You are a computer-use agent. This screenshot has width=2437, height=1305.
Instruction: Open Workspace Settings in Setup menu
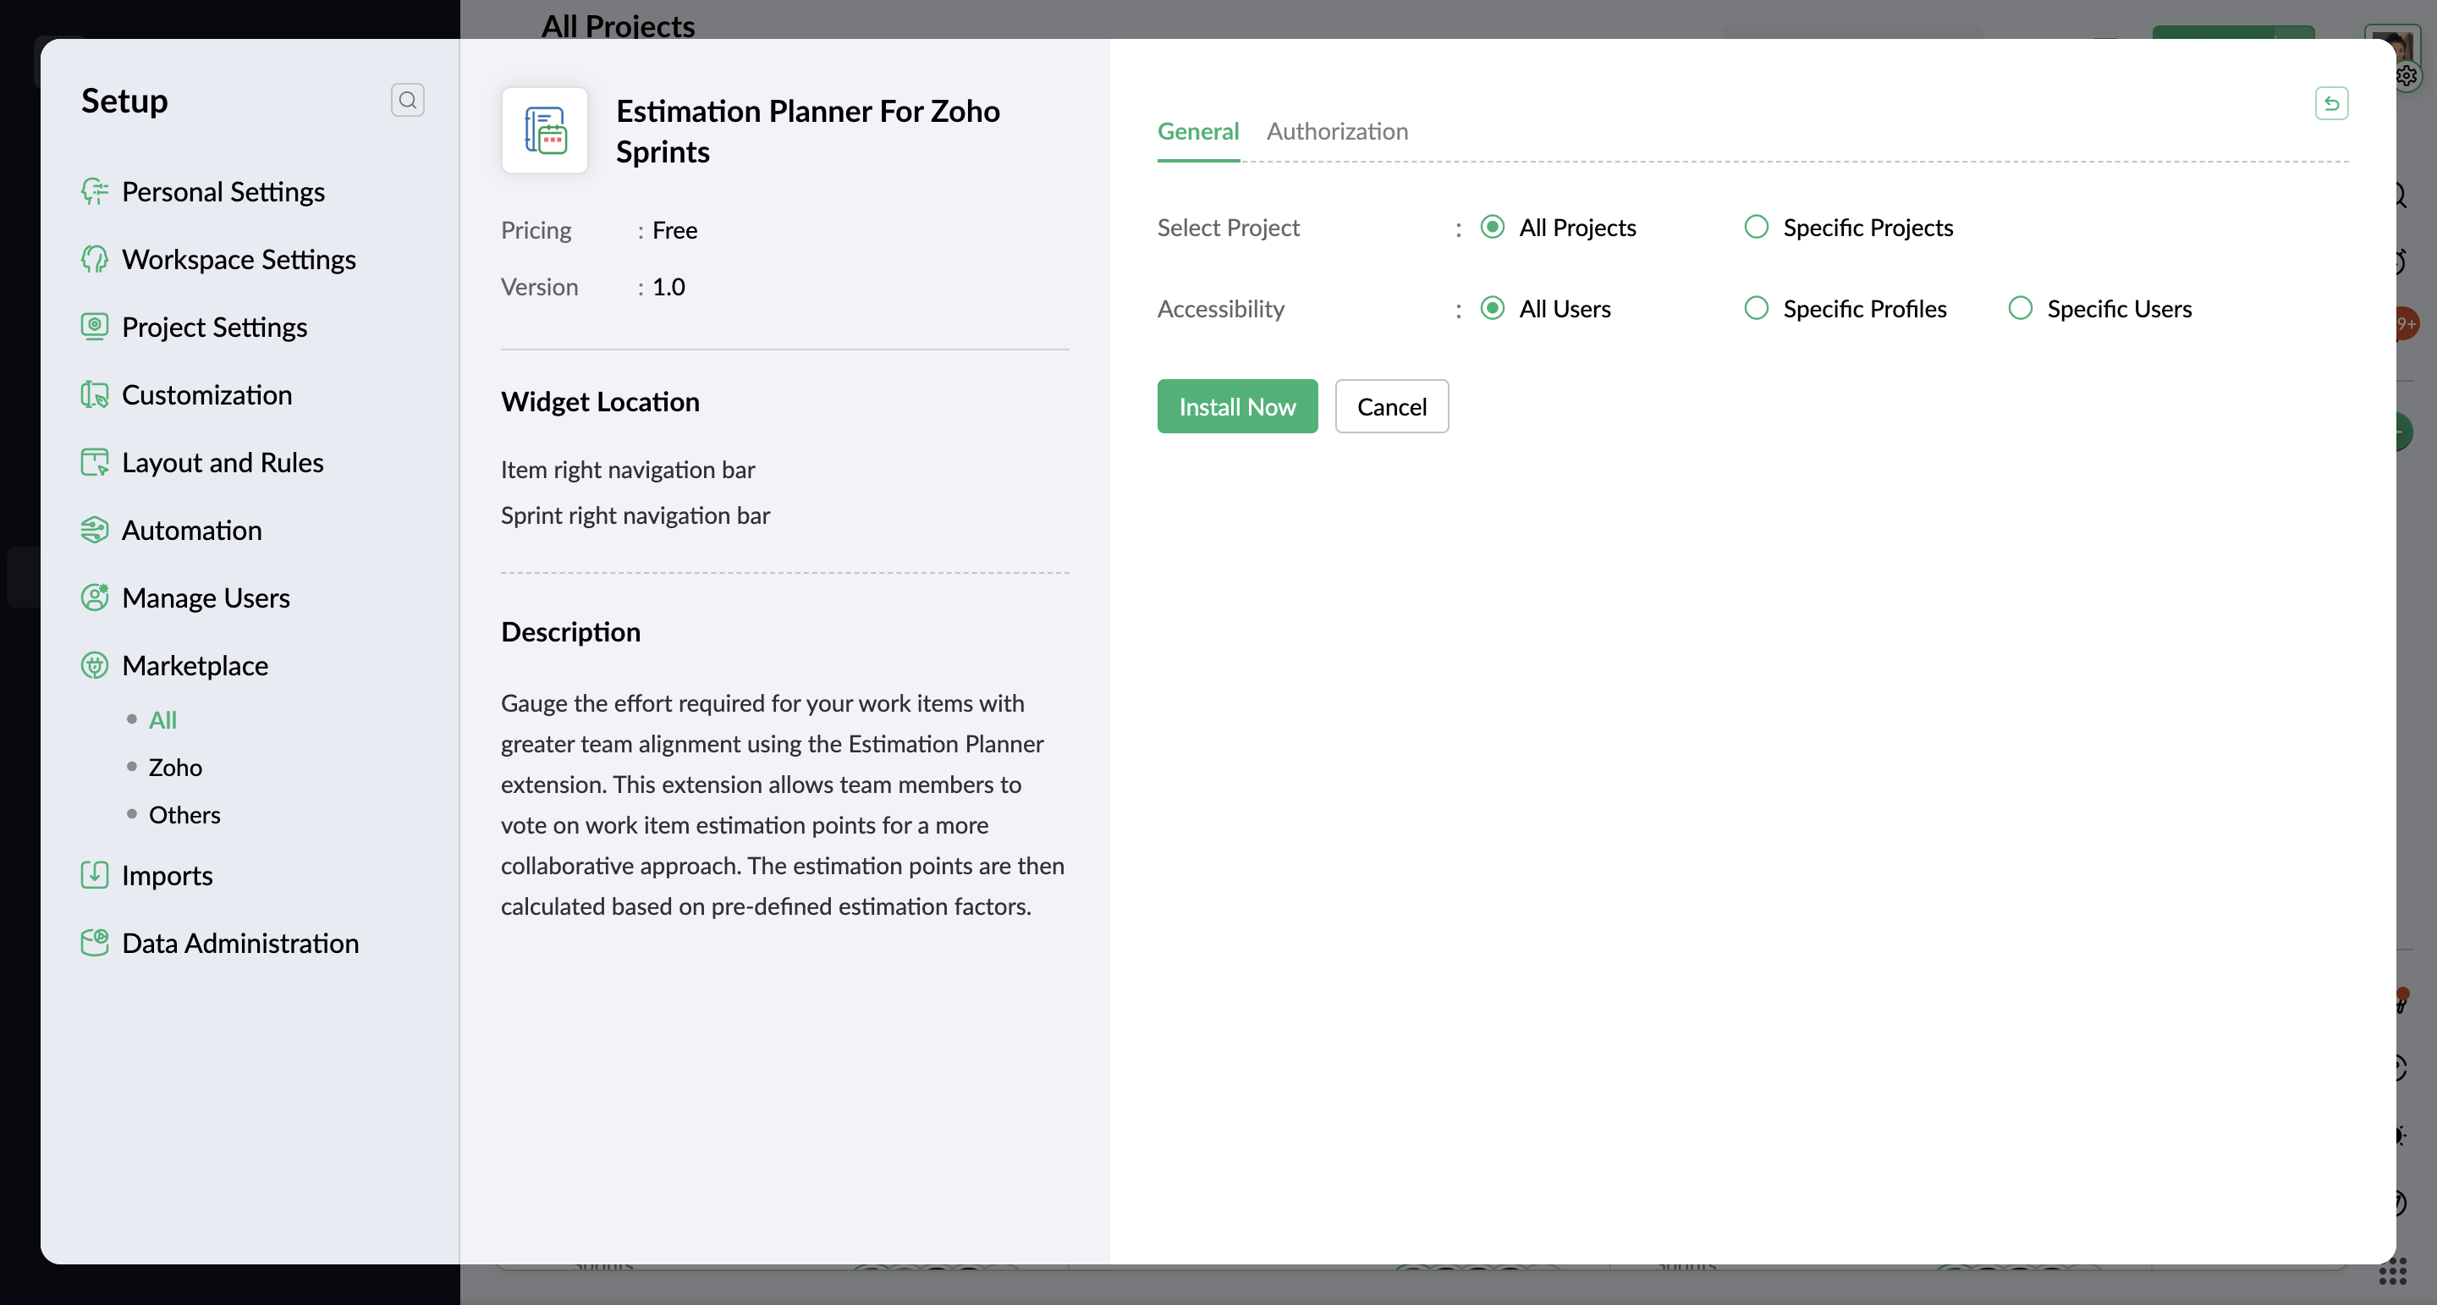point(239,259)
